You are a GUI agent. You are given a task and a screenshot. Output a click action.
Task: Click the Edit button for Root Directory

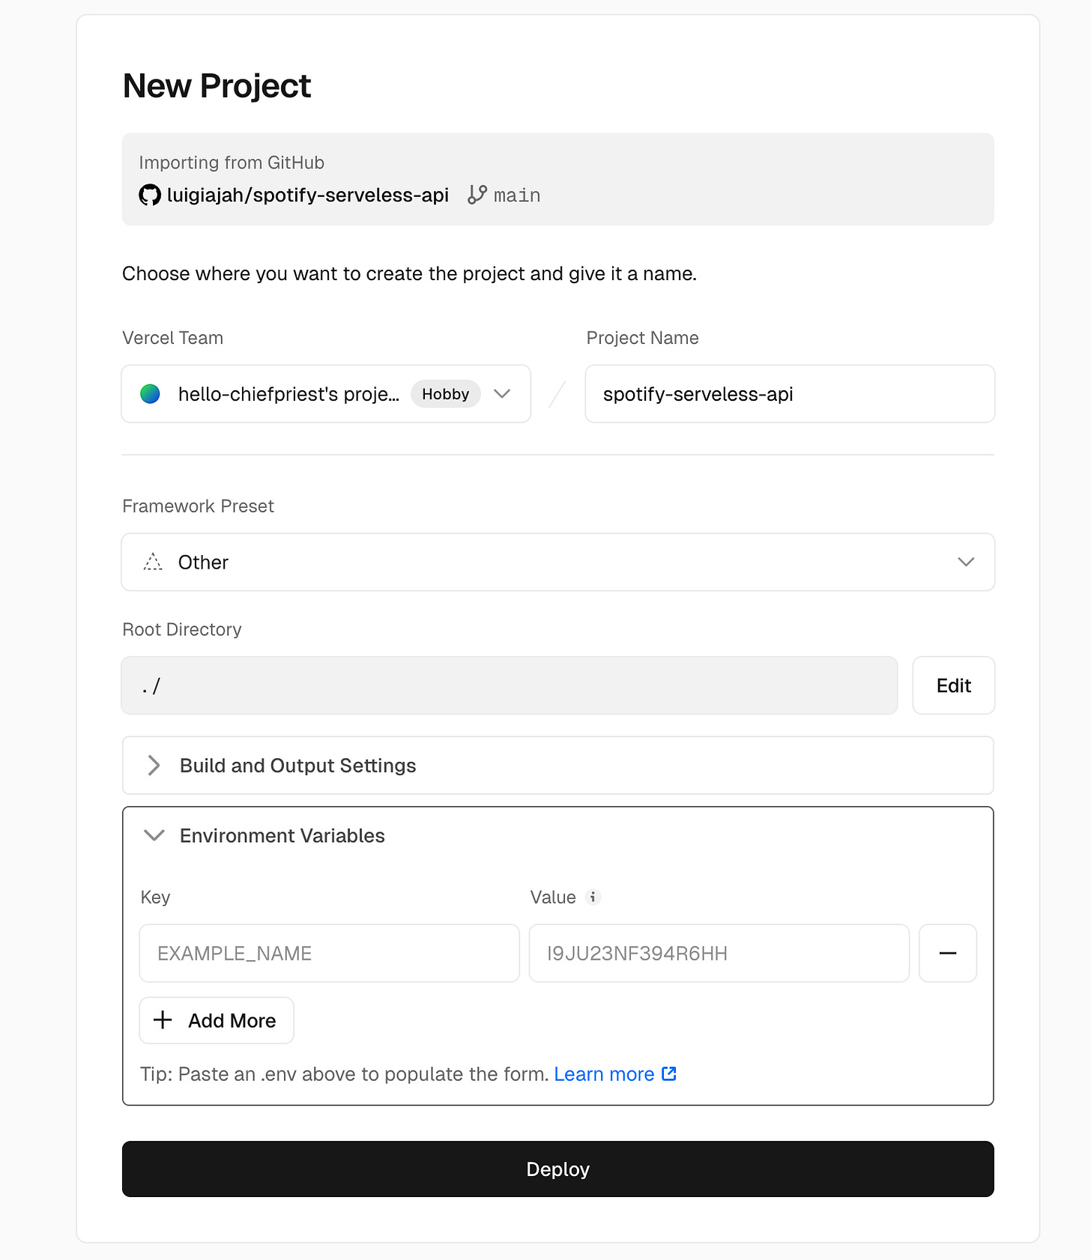pyautogui.click(x=954, y=685)
